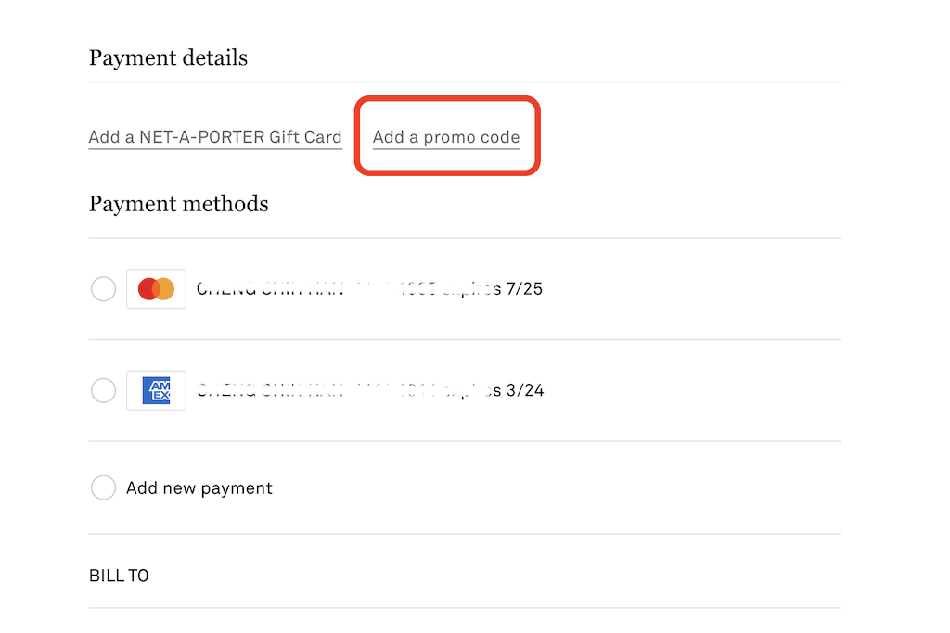Click the blurred cardholder name beside Amex

[270, 390]
